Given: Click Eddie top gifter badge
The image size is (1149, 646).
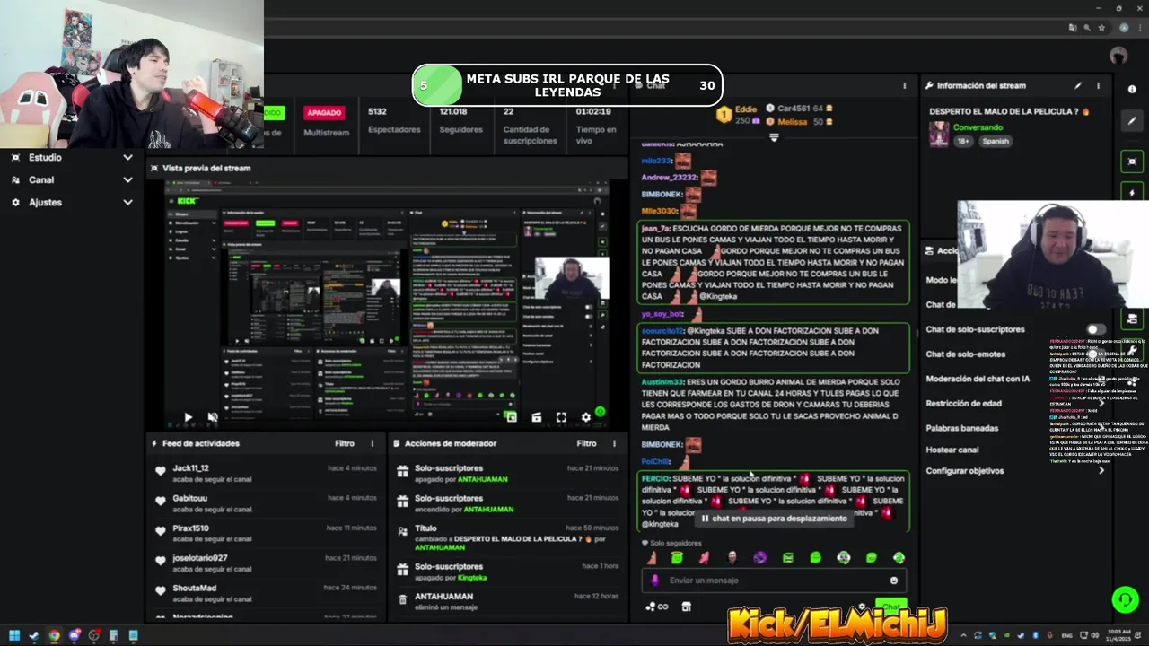Looking at the screenshot, I should (x=738, y=114).
